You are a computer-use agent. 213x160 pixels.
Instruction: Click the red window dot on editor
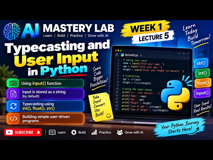point(116,50)
